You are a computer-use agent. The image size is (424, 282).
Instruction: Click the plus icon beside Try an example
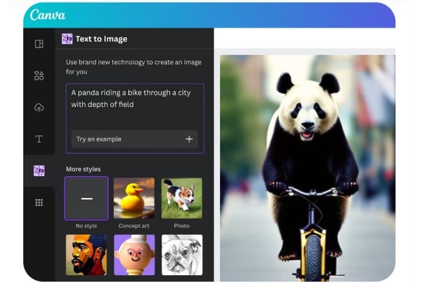pyautogui.click(x=189, y=139)
